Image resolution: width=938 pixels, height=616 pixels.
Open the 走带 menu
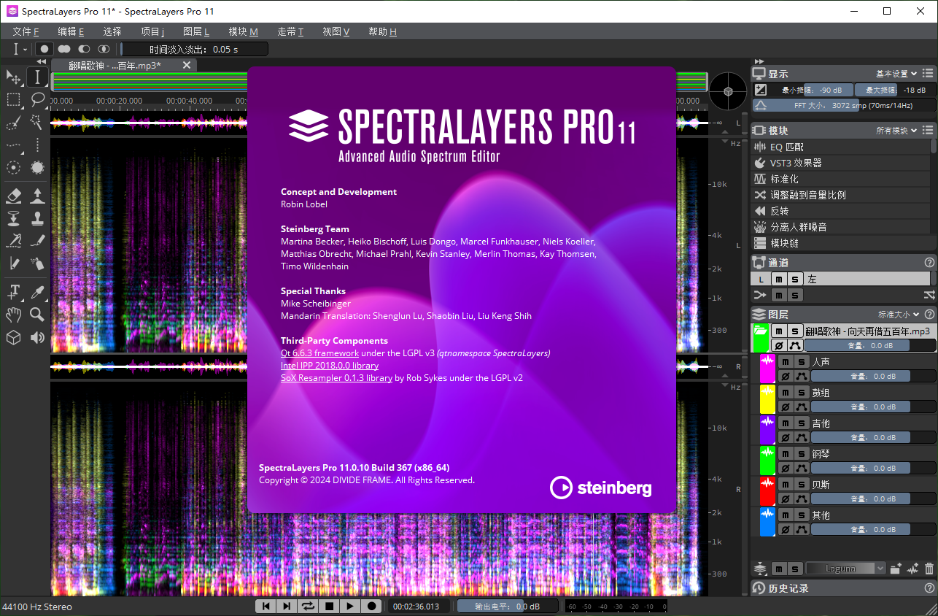290,31
